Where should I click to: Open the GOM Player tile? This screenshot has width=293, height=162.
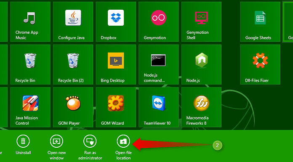click(73, 107)
